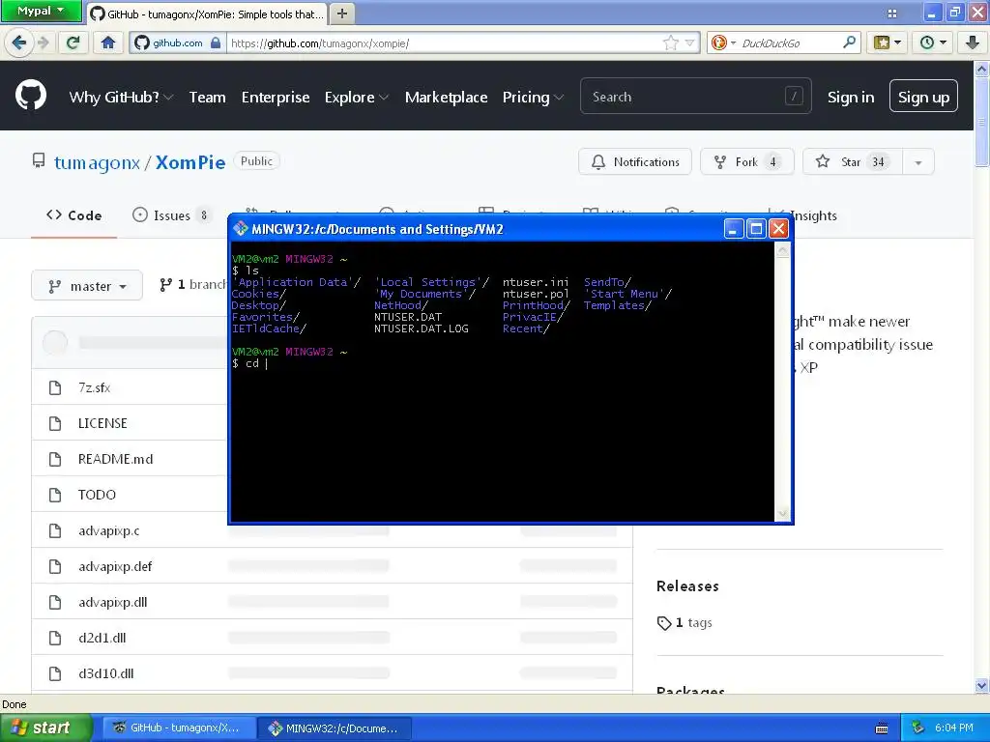Open the 7z.sfx file

[95, 387]
